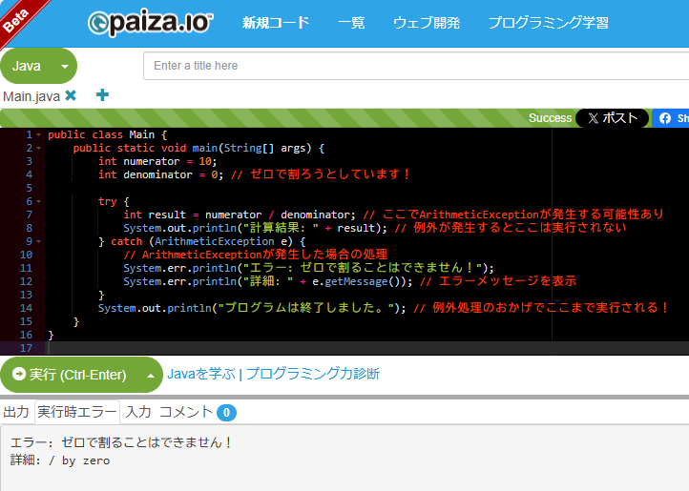Fold the try block on line 6
689x491 pixels.
[x=38, y=202]
